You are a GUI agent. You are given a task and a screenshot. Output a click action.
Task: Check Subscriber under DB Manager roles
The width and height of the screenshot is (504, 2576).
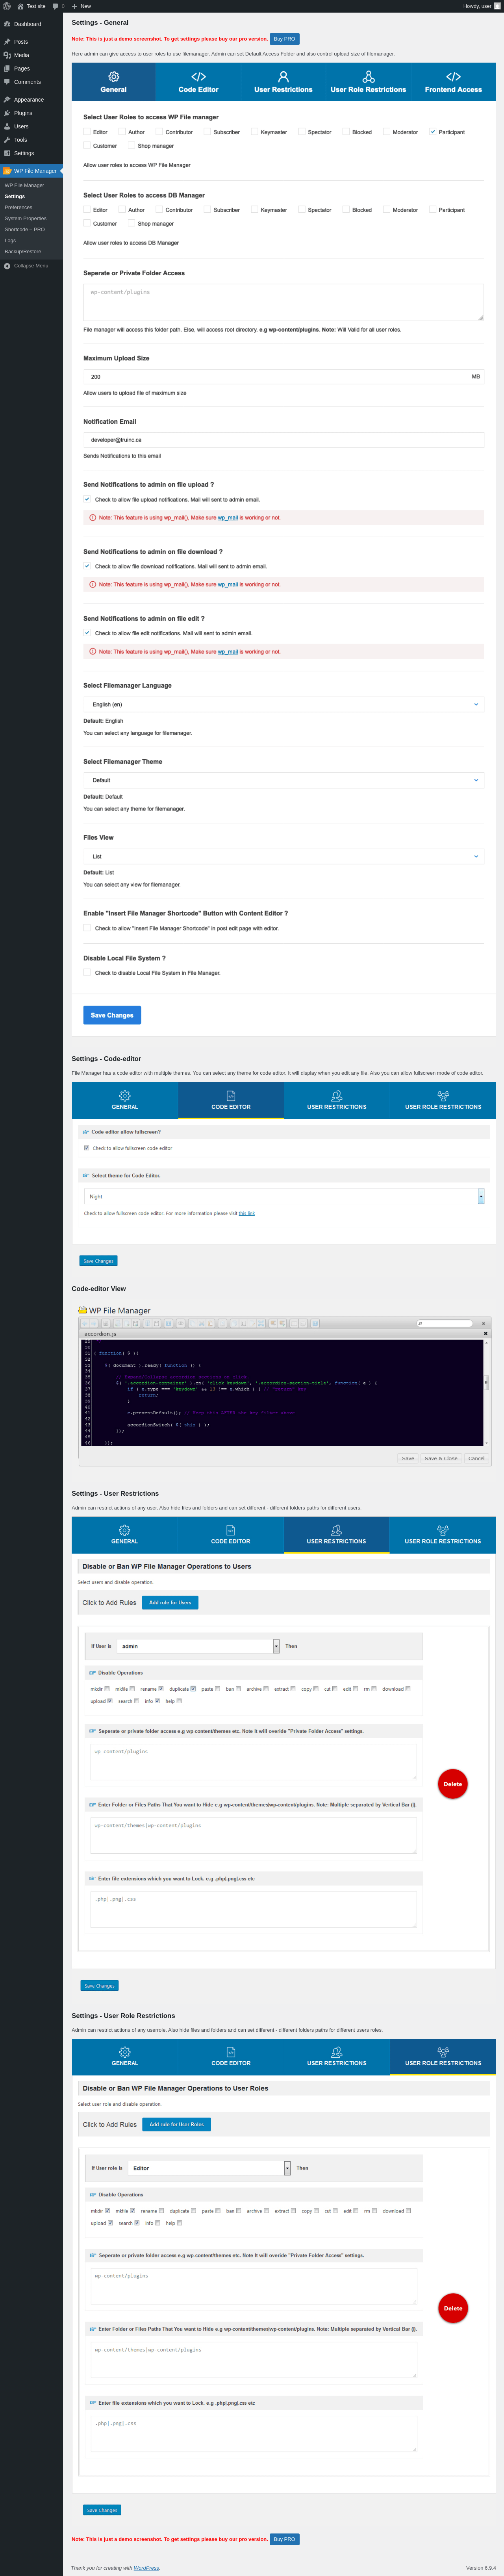[x=208, y=210]
